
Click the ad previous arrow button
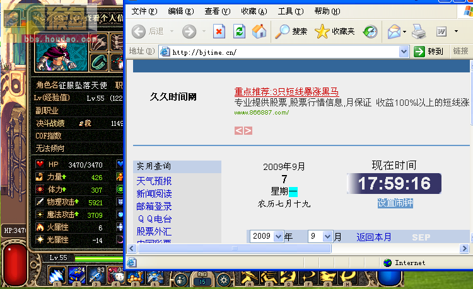pyautogui.click(x=238, y=131)
